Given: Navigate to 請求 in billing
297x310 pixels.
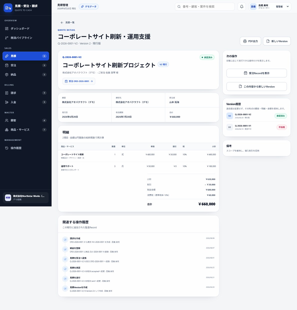Looking at the screenshot, I should coord(26,93).
